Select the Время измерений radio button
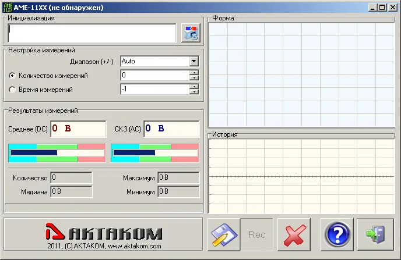Viewport: 401px width, 260px height. [x=12, y=90]
